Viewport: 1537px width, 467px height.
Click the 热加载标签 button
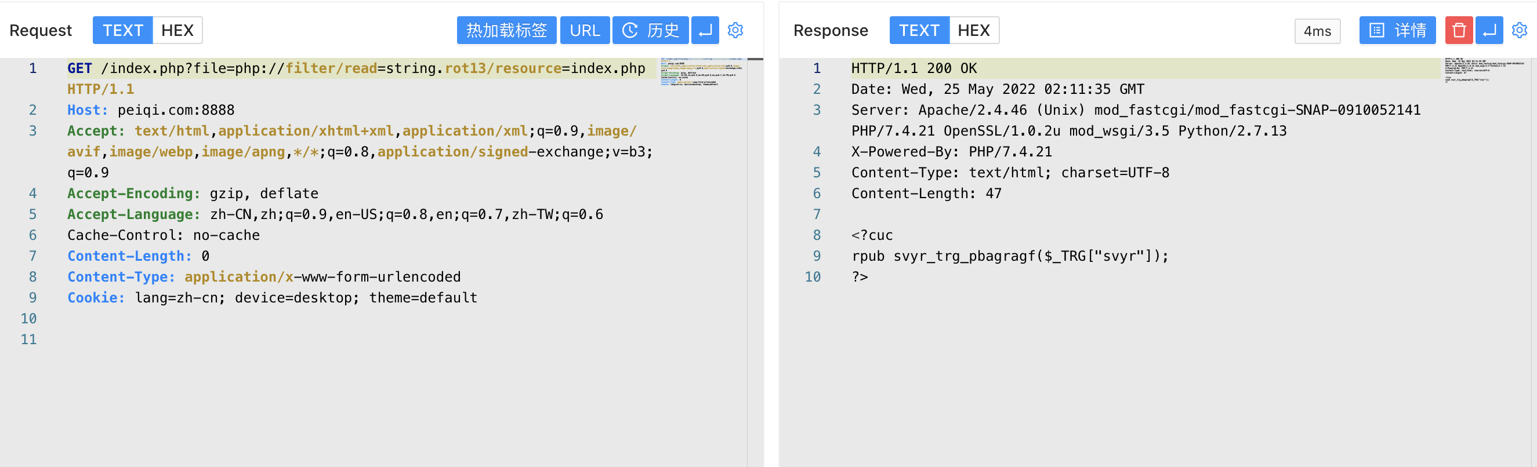[506, 30]
